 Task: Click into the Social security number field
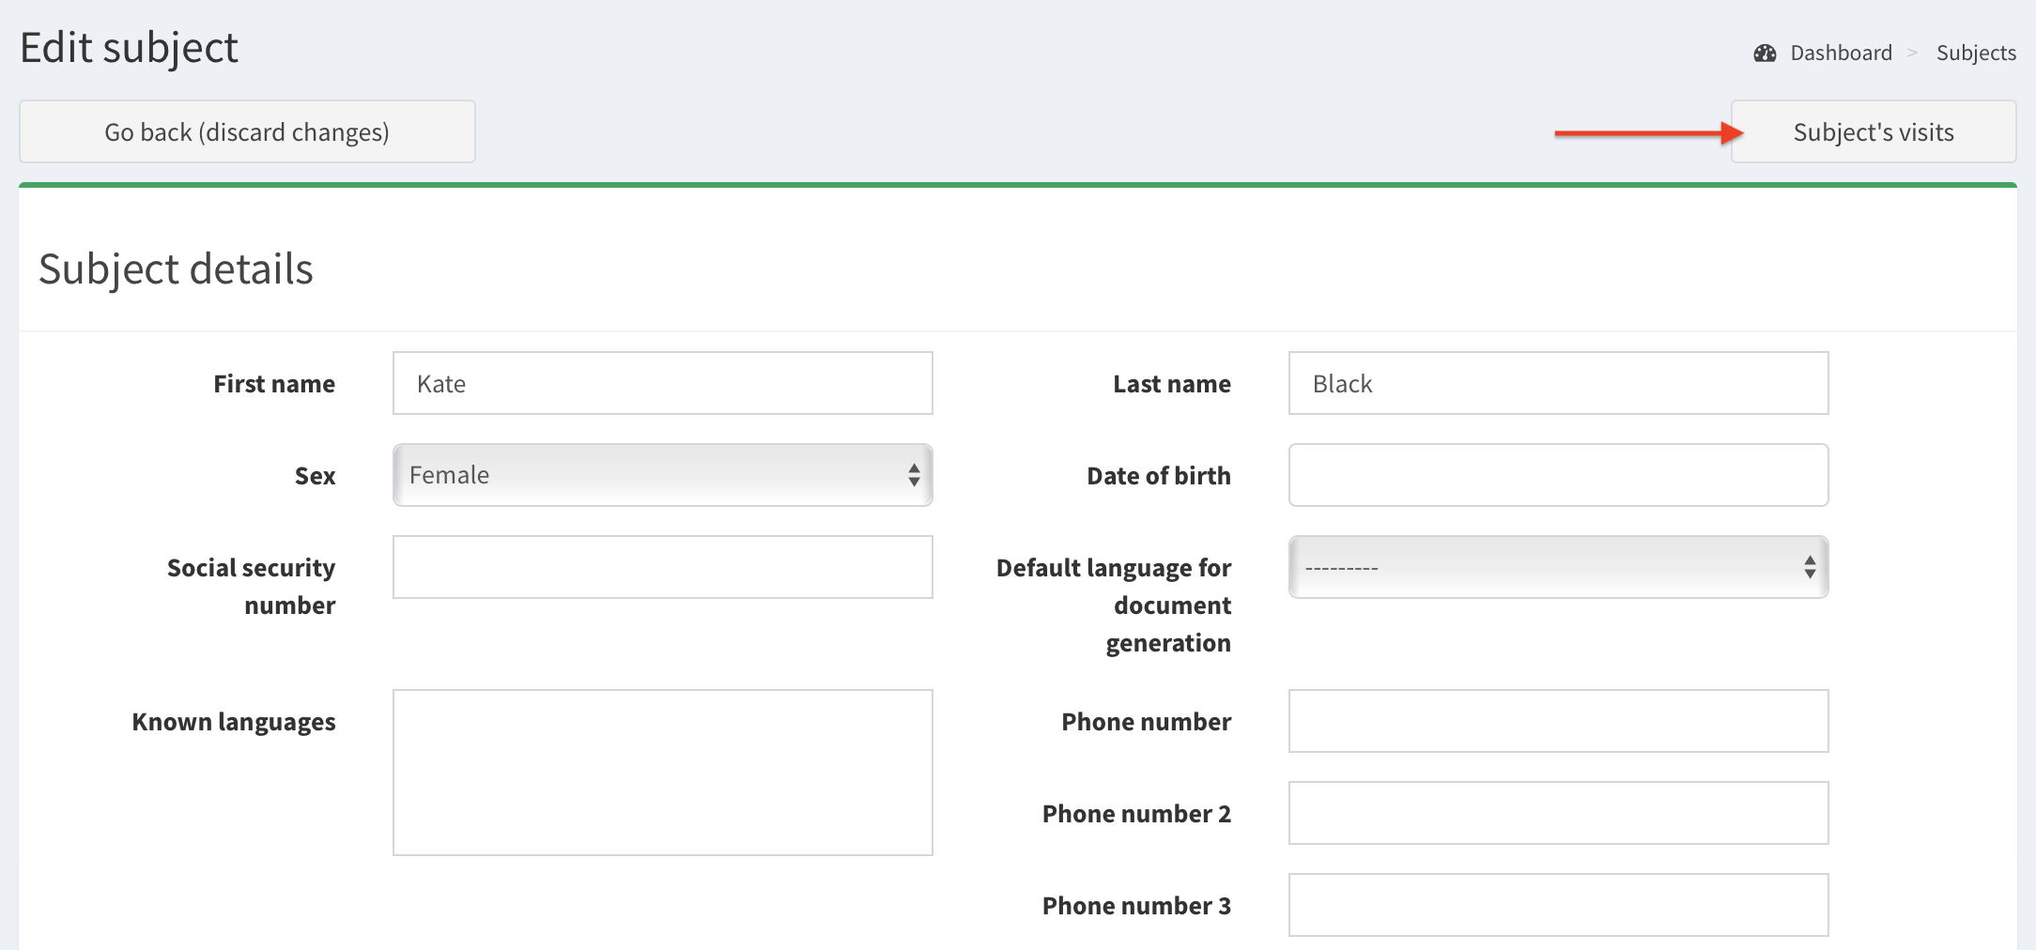point(662,567)
